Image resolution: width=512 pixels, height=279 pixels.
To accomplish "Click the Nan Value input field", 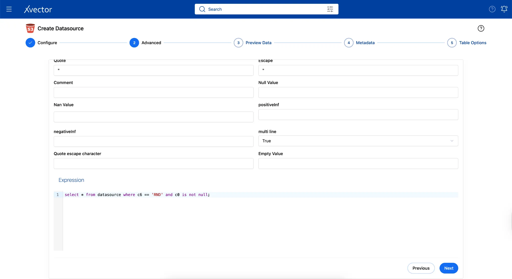I will point(153,117).
